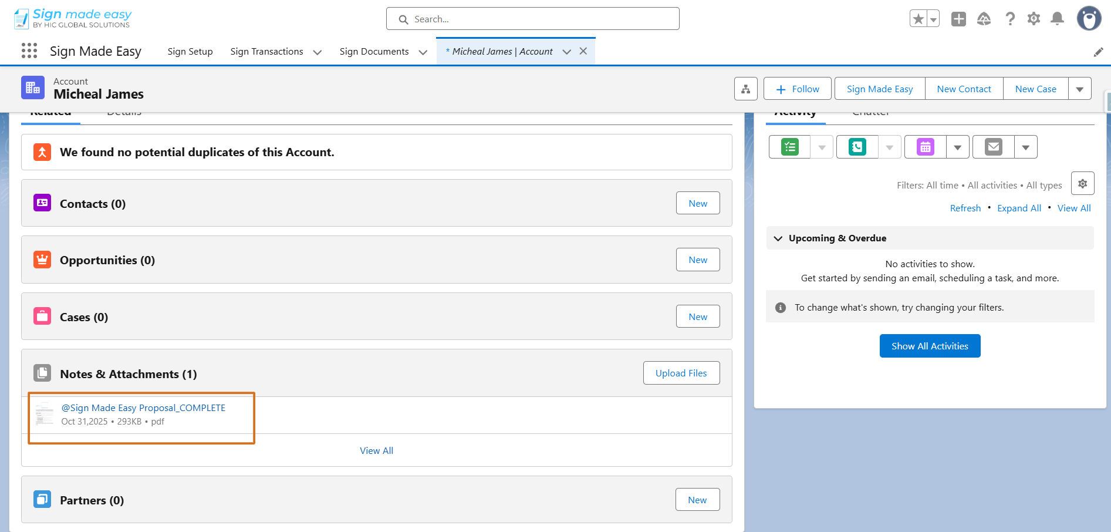Click the global actions plus icon
Image resolution: width=1111 pixels, height=532 pixels.
958,19
